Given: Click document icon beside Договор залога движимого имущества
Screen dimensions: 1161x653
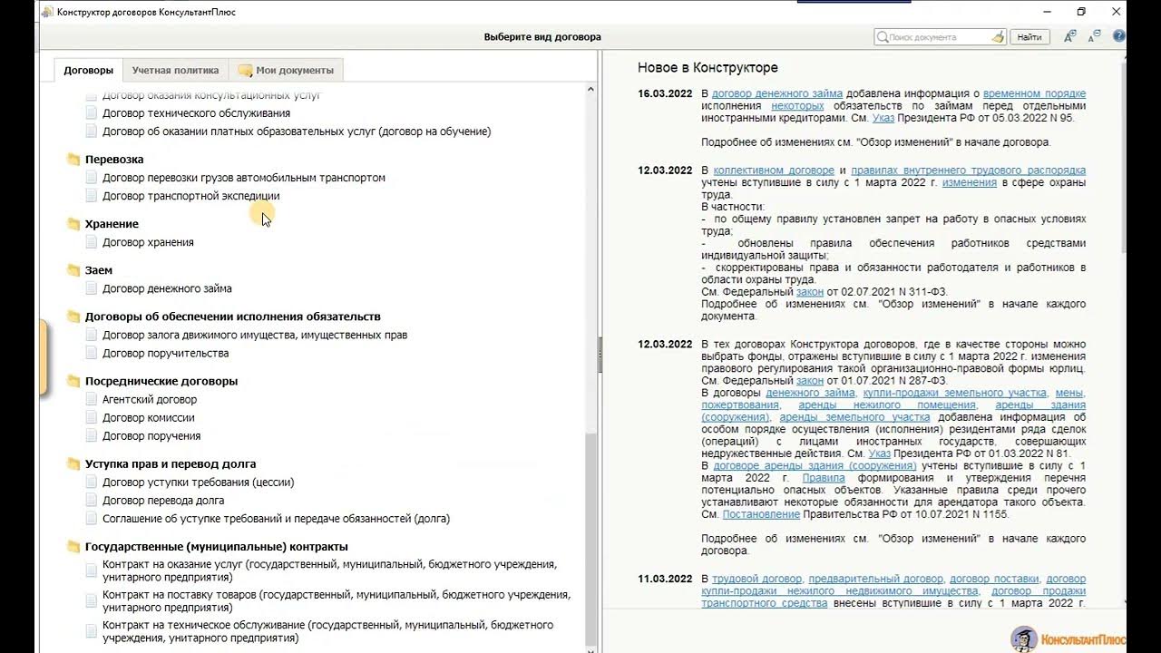Looking at the screenshot, I should (91, 335).
